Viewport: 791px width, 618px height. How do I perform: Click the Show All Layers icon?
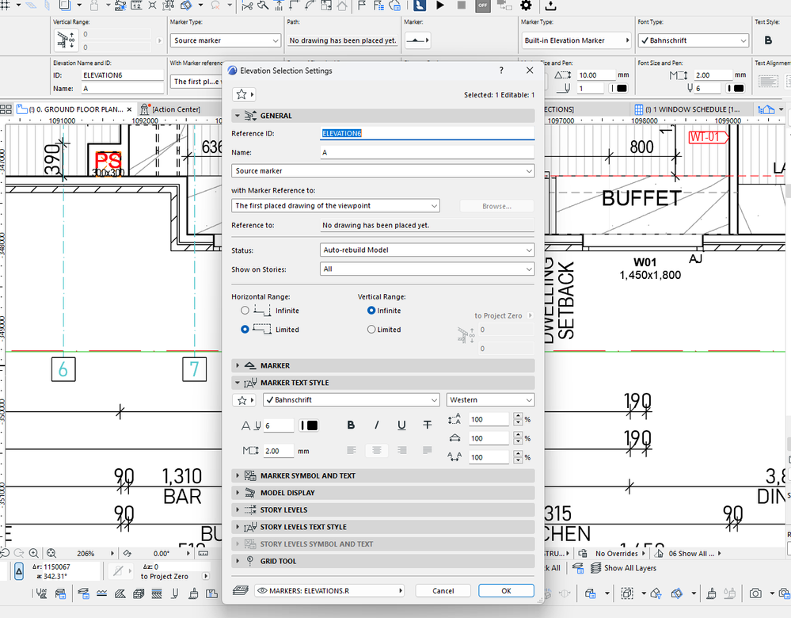coord(596,568)
